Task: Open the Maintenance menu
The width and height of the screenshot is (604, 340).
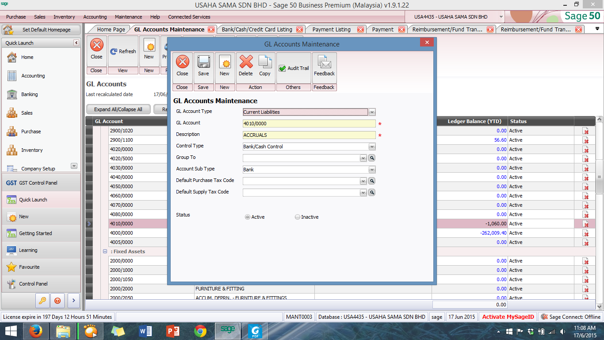Action: 129,17
